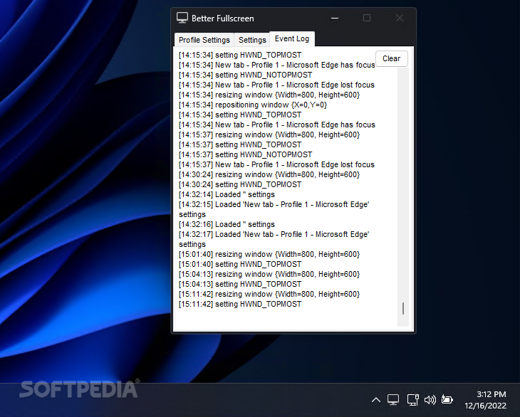Screen dimensions: 520x417
Task: Click '[14:15:37] setting HWND_NOTOPMOST' log line
Action: pyautogui.click(x=246, y=154)
